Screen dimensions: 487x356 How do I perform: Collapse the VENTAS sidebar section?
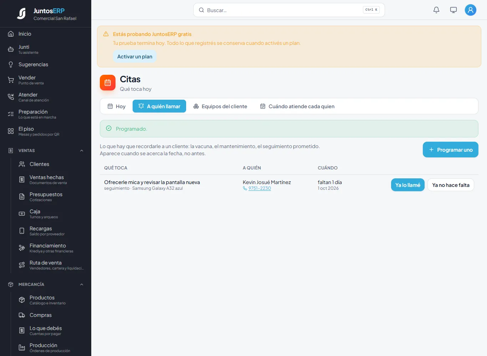[82, 151]
